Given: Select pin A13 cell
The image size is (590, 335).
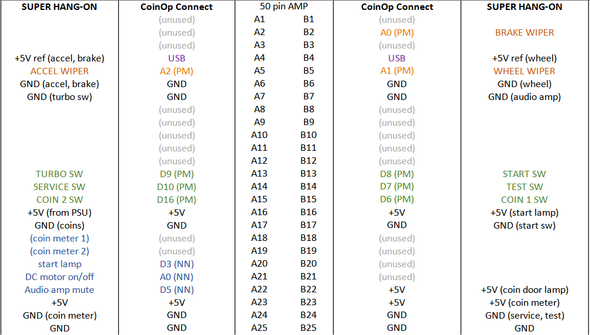Looking at the screenshot, I should [x=259, y=174].
